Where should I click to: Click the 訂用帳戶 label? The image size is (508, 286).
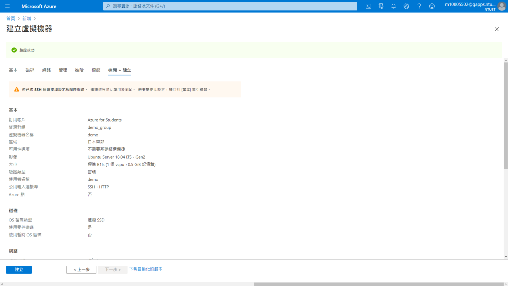click(x=17, y=120)
